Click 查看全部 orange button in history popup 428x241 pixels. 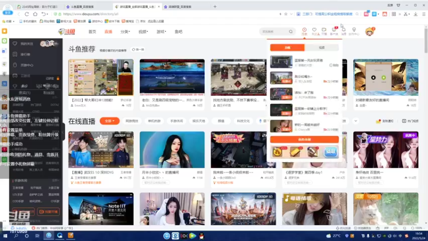tap(304, 139)
